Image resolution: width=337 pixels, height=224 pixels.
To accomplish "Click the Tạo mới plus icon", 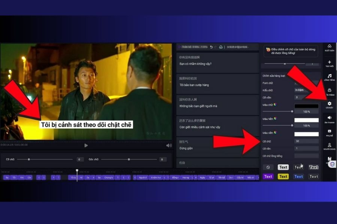I will (x=329, y=63).
